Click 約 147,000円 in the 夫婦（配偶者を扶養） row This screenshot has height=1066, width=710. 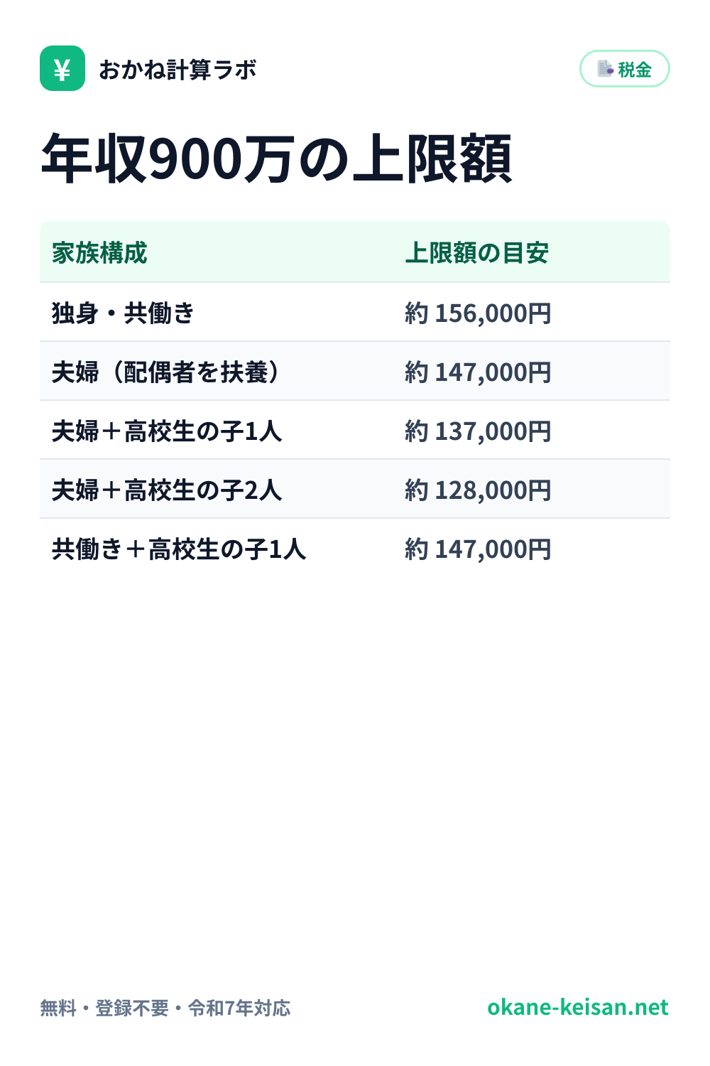tap(478, 372)
